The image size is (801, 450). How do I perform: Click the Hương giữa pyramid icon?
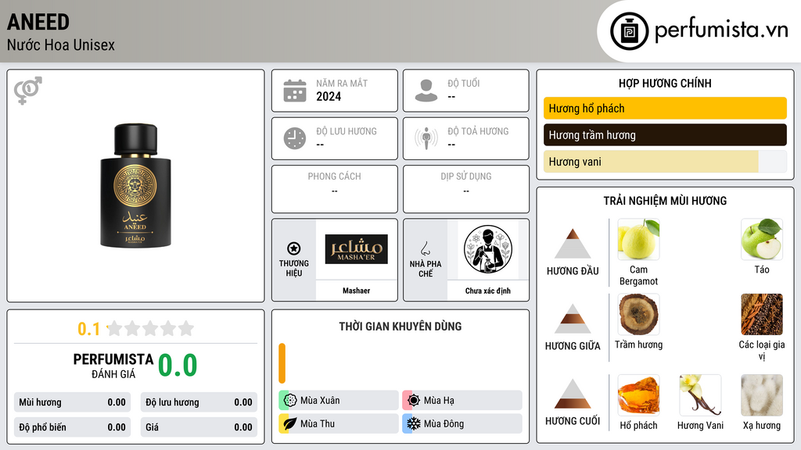pos(573,319)
